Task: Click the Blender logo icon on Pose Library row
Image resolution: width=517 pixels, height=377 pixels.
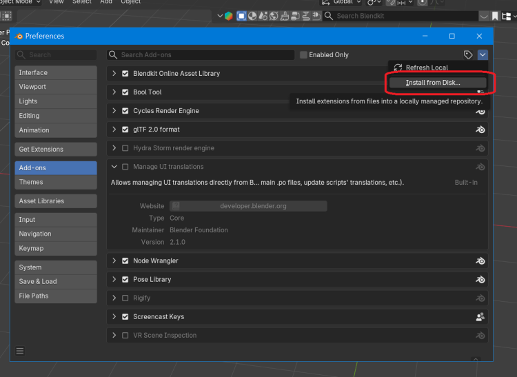Action: [480, 279]
